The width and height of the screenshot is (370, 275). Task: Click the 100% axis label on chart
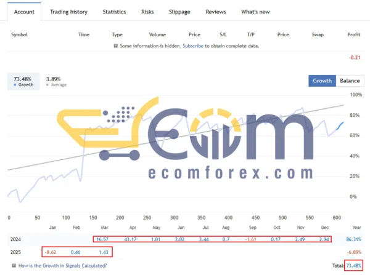(356, 95)
